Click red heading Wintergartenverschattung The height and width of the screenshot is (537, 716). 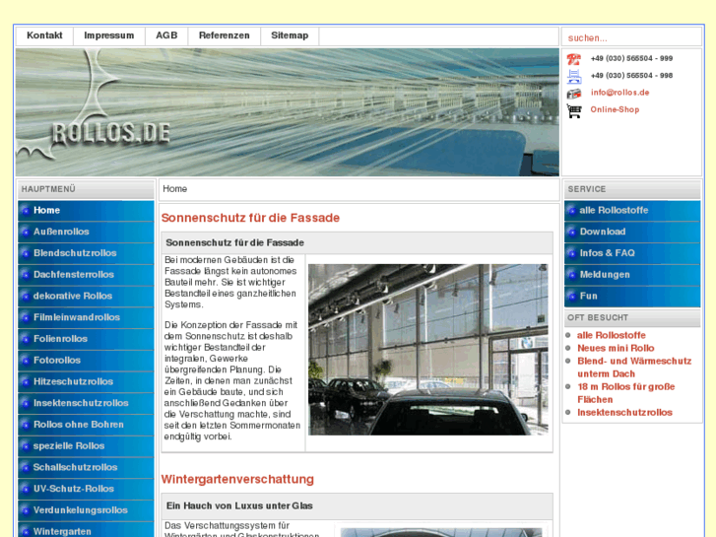click(x=237, y=480)
